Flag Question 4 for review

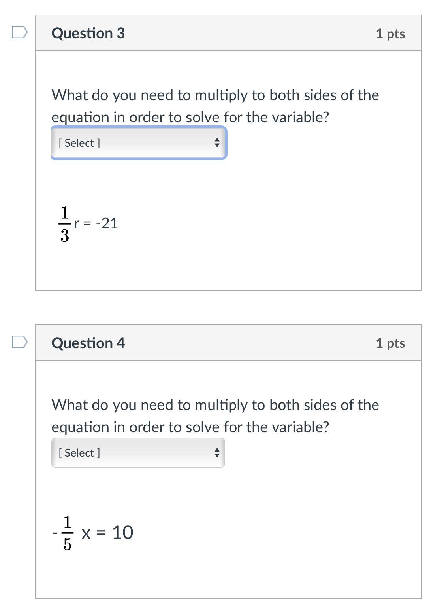(x=19, y=342)
